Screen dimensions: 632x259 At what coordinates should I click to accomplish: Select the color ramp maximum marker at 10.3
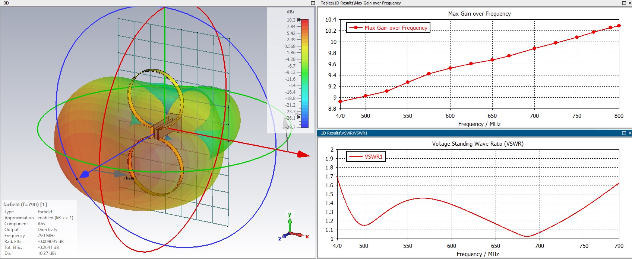coord(299,20)
